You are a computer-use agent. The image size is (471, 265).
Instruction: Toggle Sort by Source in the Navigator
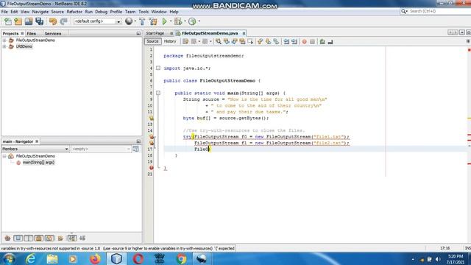pyautogui.click(x=82, y=239)
